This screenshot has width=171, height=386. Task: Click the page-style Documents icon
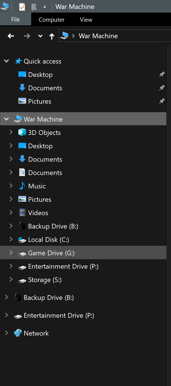(x=22, y=172)
